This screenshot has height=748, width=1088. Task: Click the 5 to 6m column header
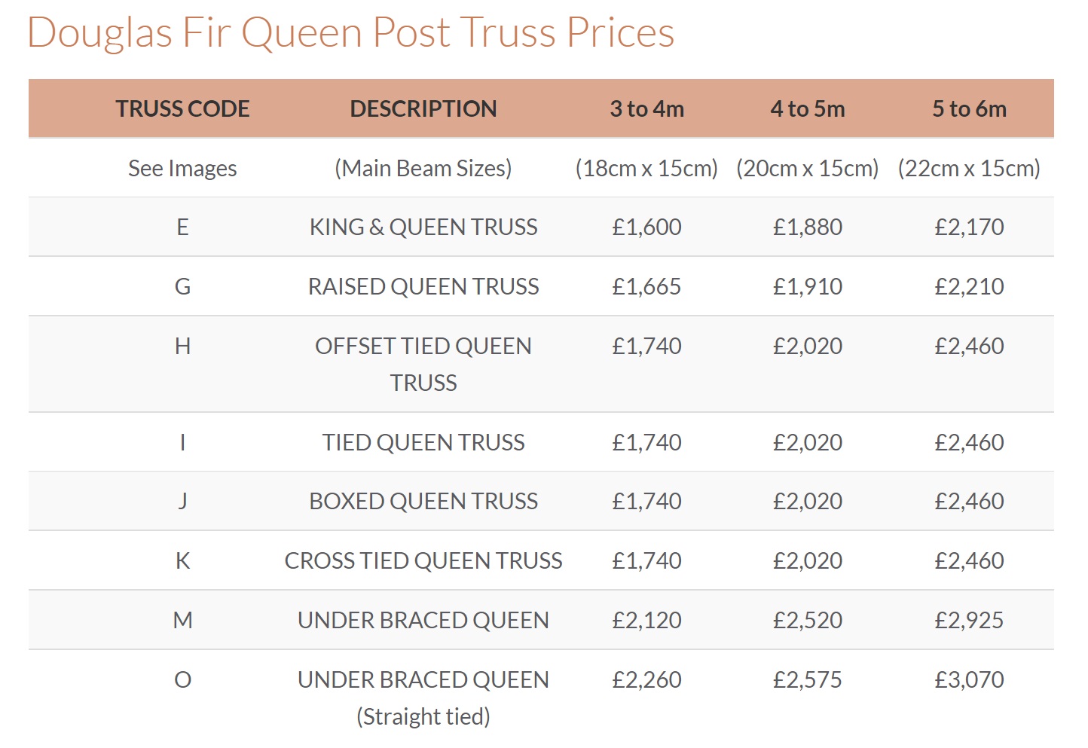point(969,108)
